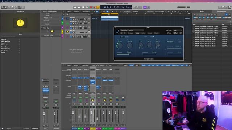
Task: Open the Piste menu
Action: tap(25, 1)
